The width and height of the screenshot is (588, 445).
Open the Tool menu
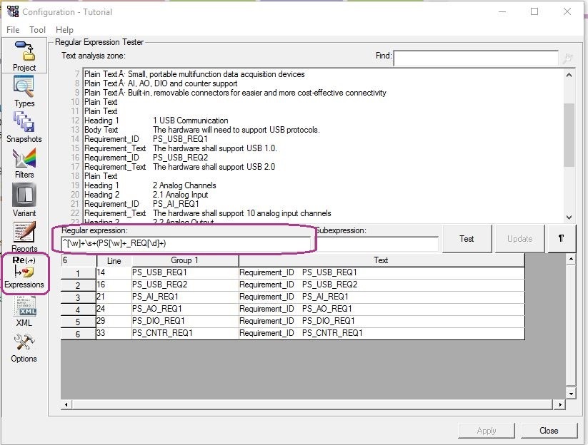pos(37,29)
